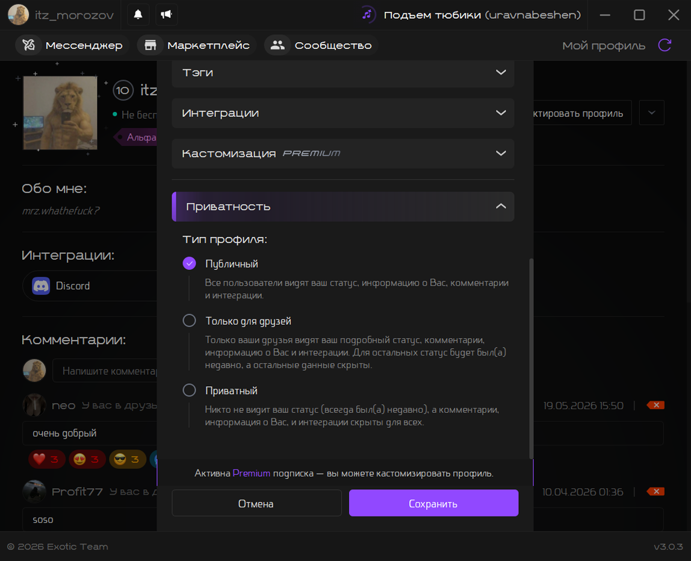Click the sunglasses emoji reaction

[128, 459]
